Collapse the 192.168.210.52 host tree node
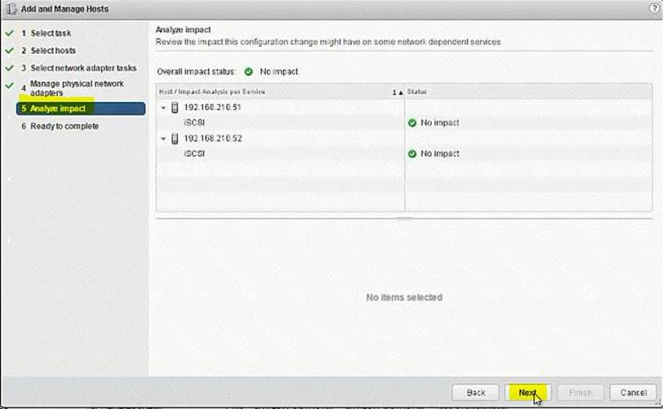Viewport: 663px width, 409px height. [x=163, y=139]
